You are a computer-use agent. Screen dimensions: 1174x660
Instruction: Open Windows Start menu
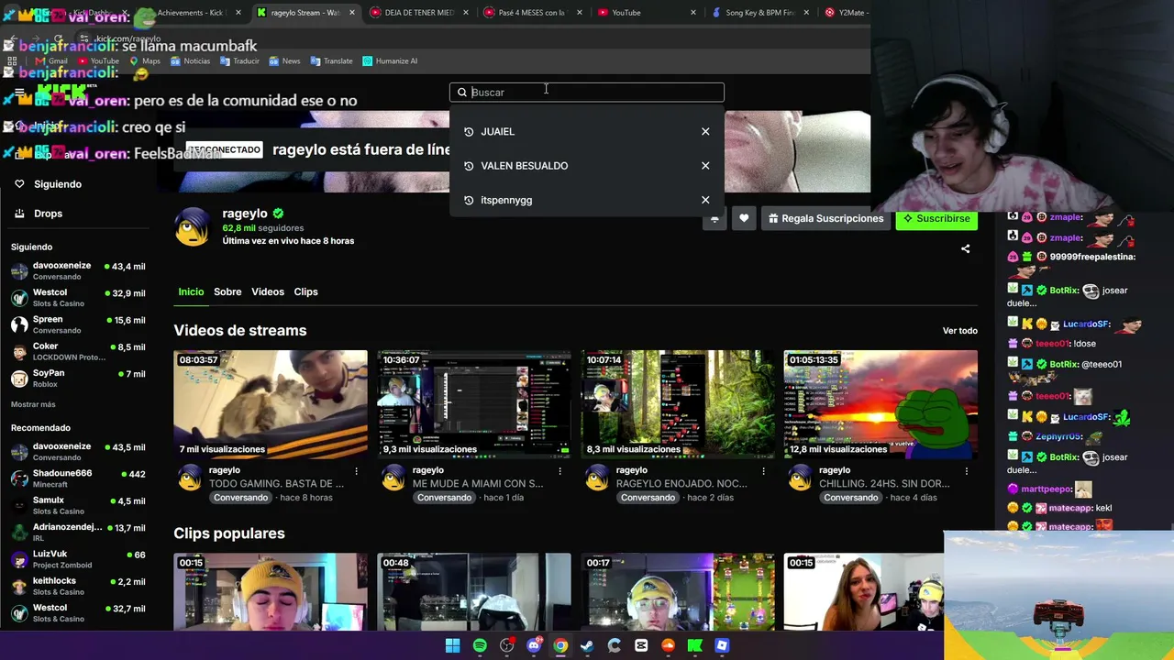(x=452, y=645)
